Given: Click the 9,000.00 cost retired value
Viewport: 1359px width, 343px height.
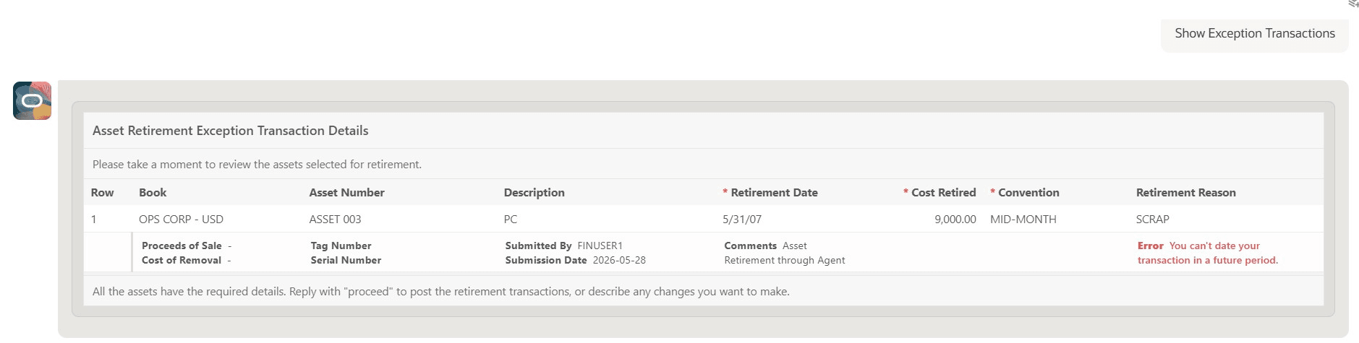Looking at the screenshot, I should 955,220.
